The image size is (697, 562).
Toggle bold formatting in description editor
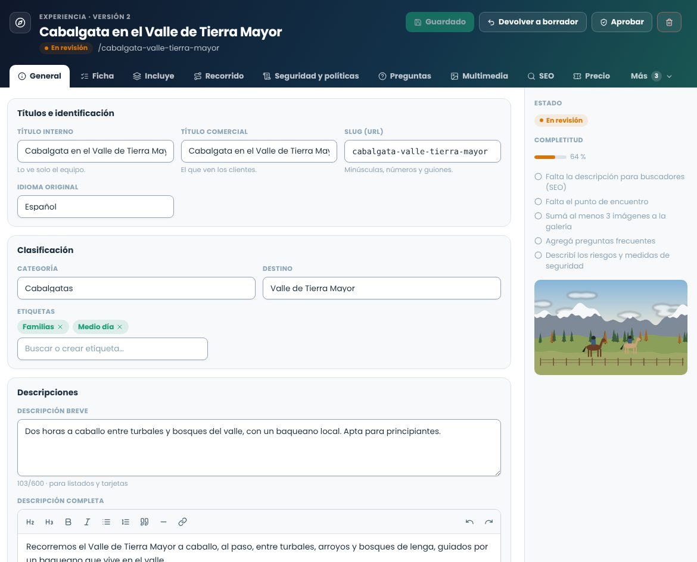coord(68,522)
